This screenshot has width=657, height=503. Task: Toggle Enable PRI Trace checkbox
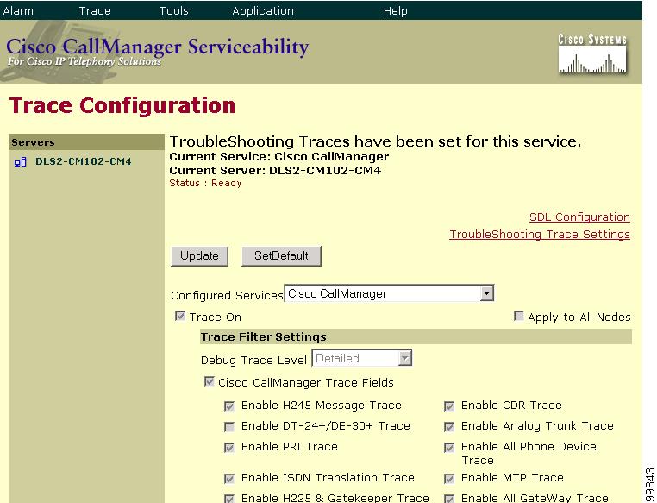coord(229,447)
